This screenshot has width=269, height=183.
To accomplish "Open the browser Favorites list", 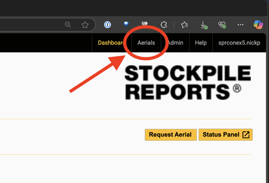I will [184, 25].
